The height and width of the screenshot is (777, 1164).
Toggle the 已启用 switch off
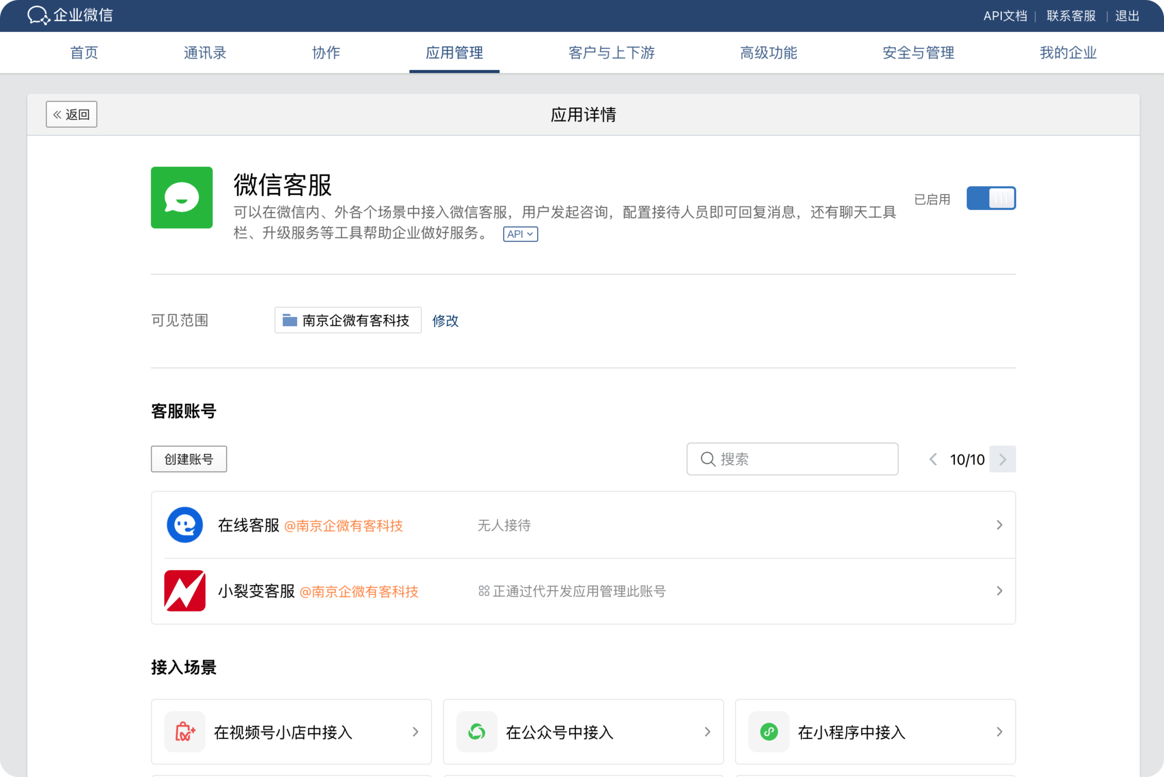click(991, 198)
